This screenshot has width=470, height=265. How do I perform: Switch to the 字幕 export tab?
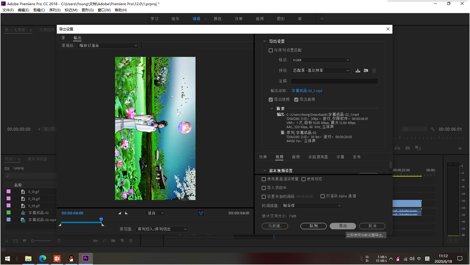click(x=340, y=157)
